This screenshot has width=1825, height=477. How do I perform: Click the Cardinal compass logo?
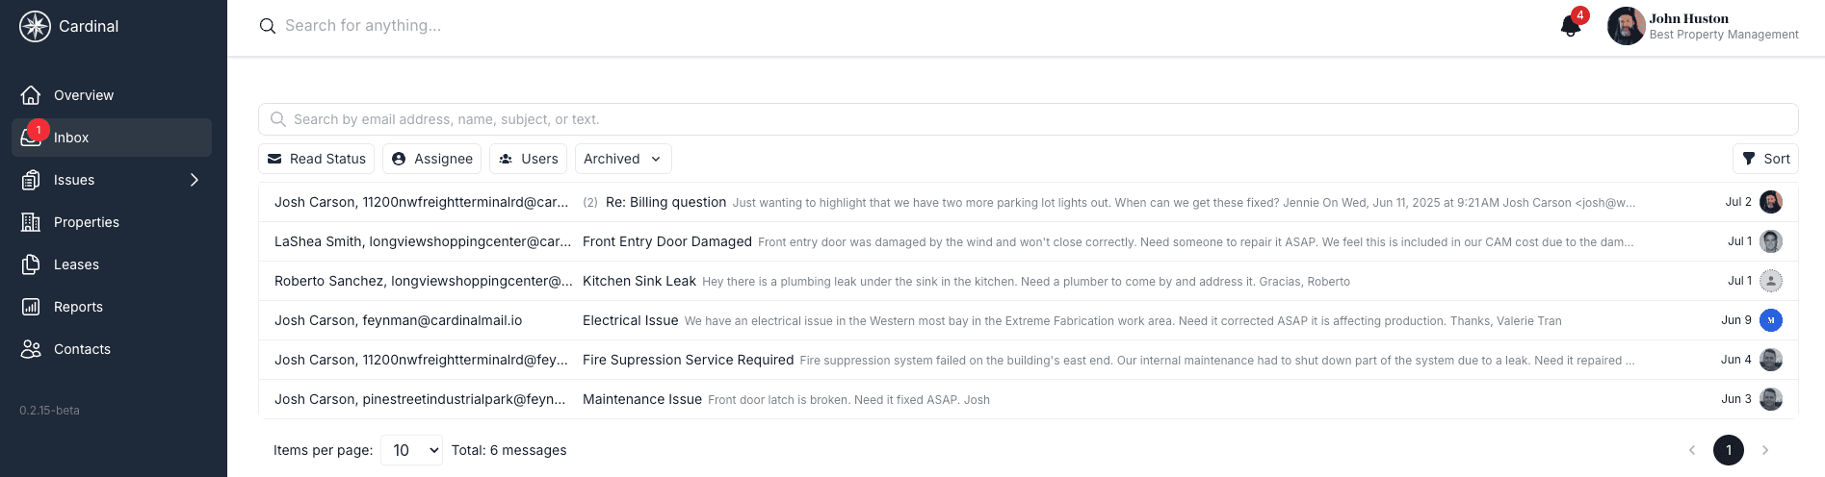pyautogui.click(x=35, y=26)
